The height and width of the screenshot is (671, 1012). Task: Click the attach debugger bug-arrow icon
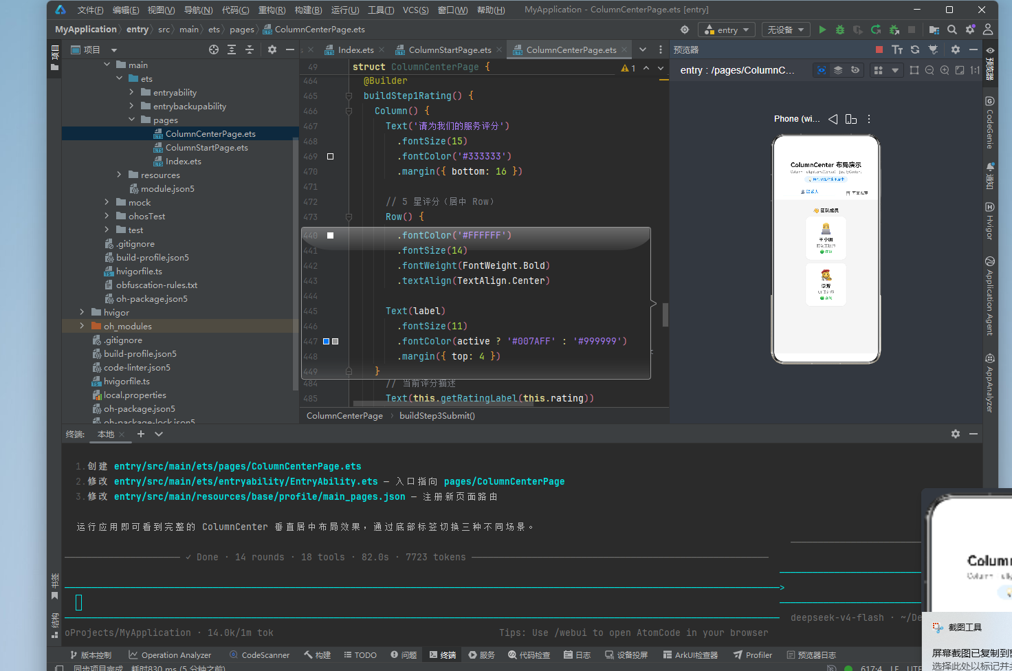[894, 30]
